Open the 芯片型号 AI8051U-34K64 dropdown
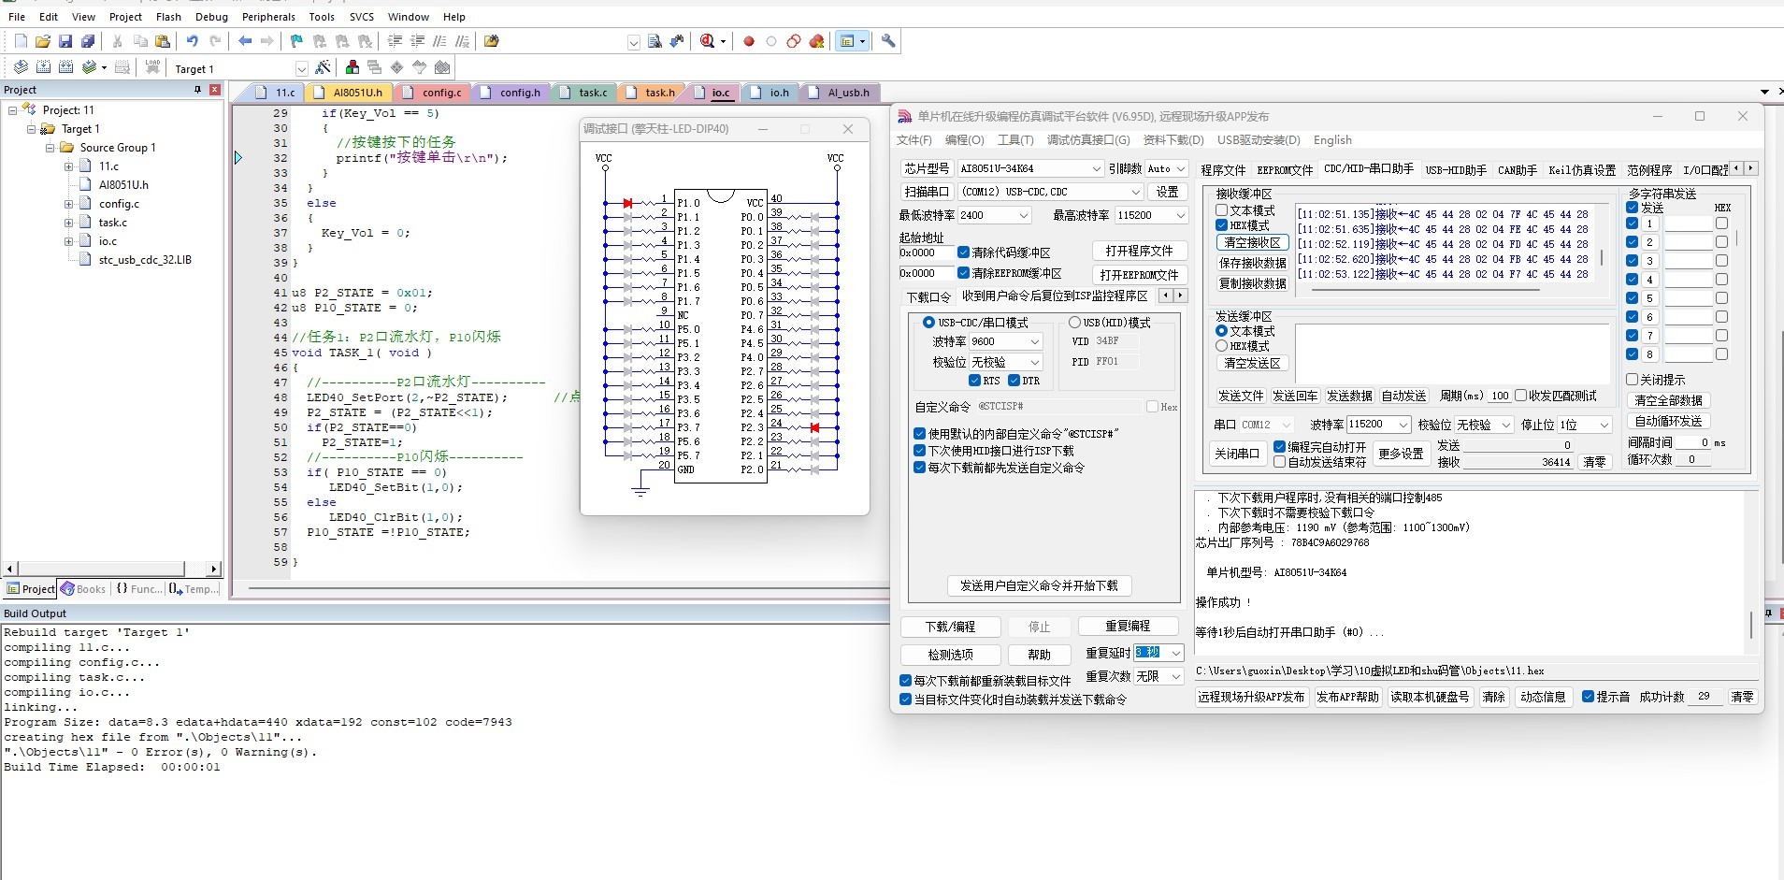 (1097, 168)
